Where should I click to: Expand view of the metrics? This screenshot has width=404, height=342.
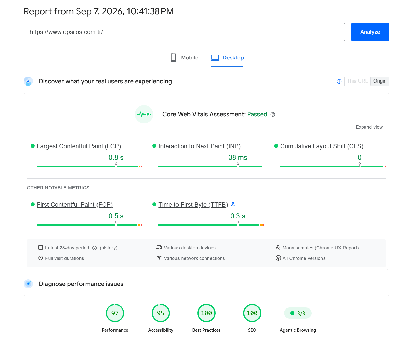pos(369,127)
